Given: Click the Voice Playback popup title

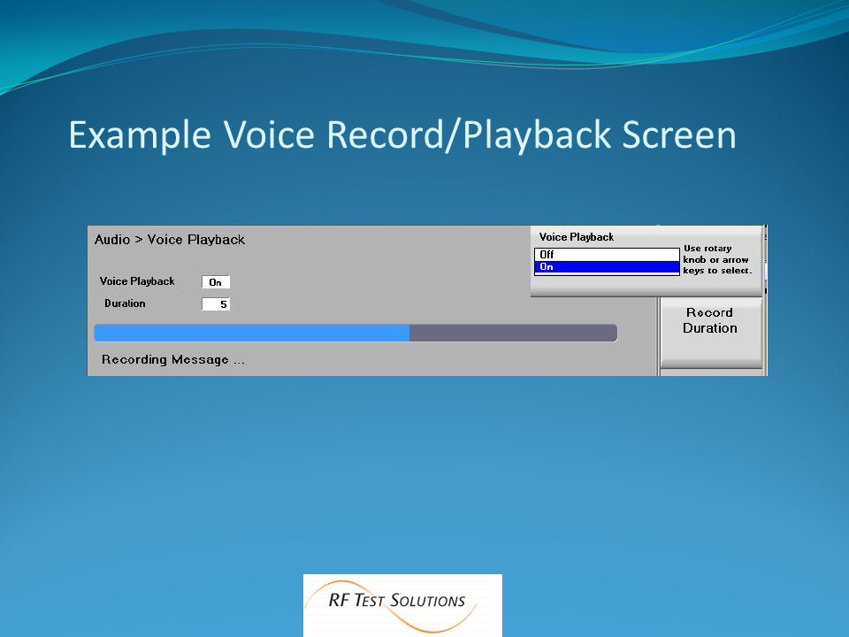Looking at the screenshot, I should click(576, 237).
